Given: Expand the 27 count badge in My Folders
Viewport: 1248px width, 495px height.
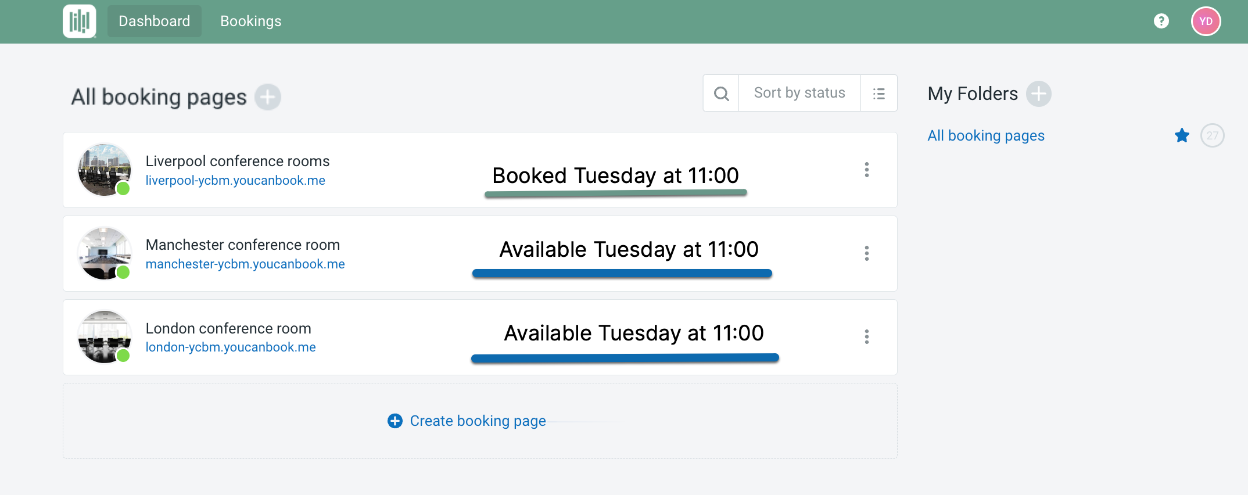Looking at the screenshot, I should (1213, 135).
